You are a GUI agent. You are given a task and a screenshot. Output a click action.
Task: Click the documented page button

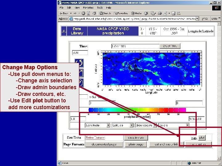(x=104, y=144)
